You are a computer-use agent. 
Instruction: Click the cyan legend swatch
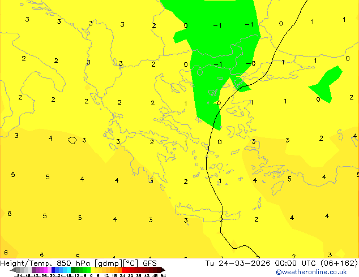(x=69, y=270)
